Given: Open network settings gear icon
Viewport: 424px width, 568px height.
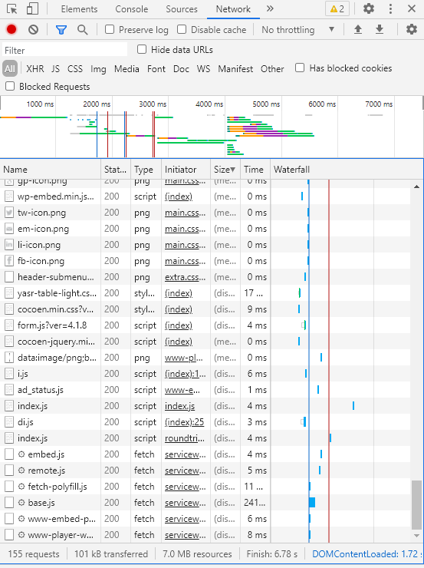Looking at the screenshot, I should pyautogui.click(x=411, y=29).
